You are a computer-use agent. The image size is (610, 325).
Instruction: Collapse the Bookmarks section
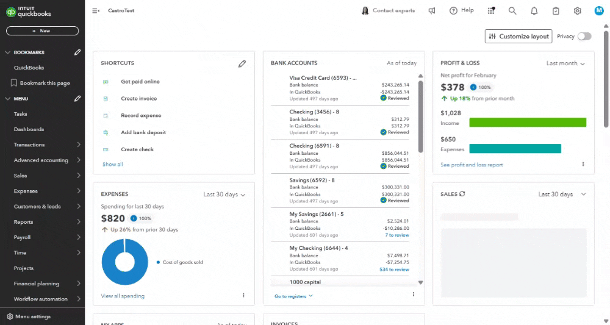coord(8,52)
